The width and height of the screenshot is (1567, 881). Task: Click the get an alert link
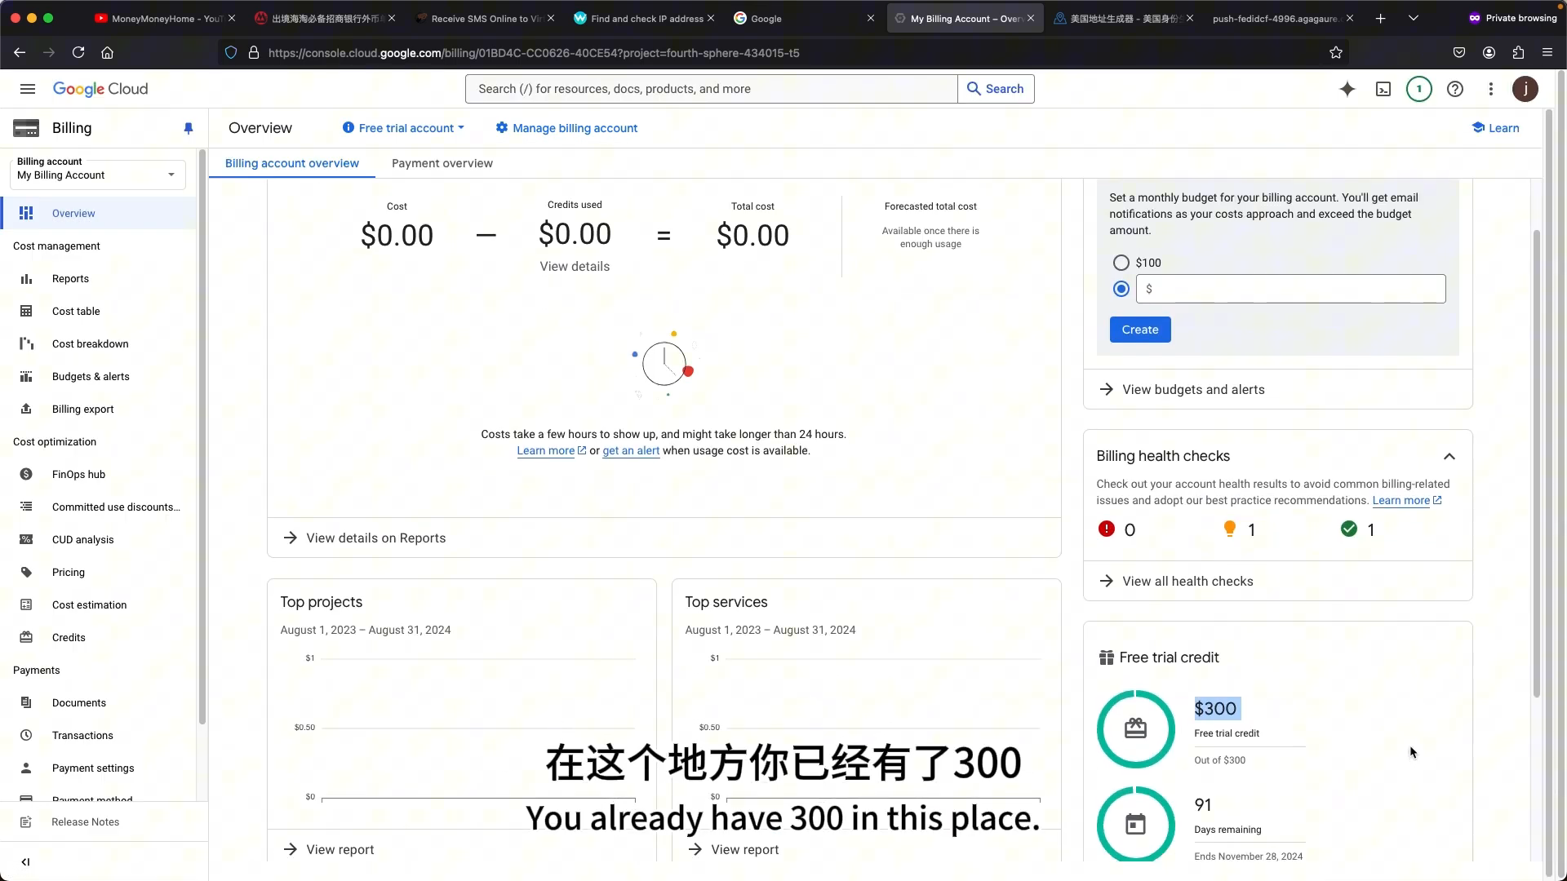631,451
